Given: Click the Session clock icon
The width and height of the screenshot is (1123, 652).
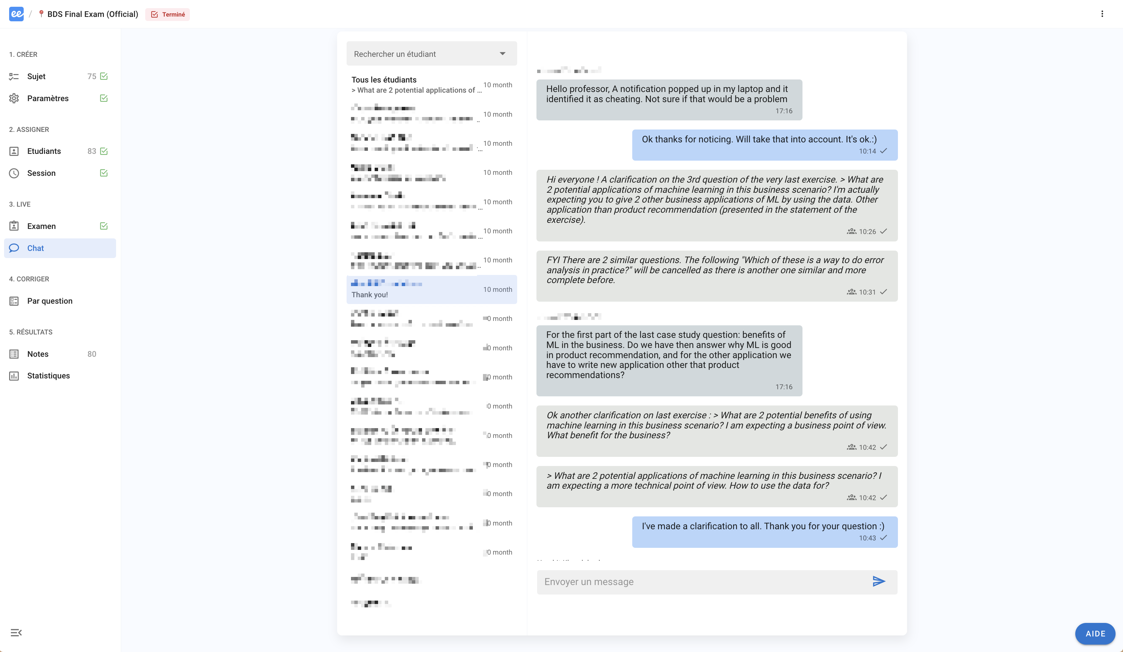Looking at the screenshot, I should pyautogui.click(x=14, y=173).
